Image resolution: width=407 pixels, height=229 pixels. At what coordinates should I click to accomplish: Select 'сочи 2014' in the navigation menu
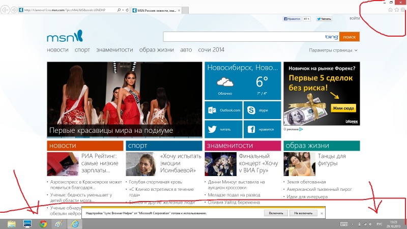pos(211,50)
